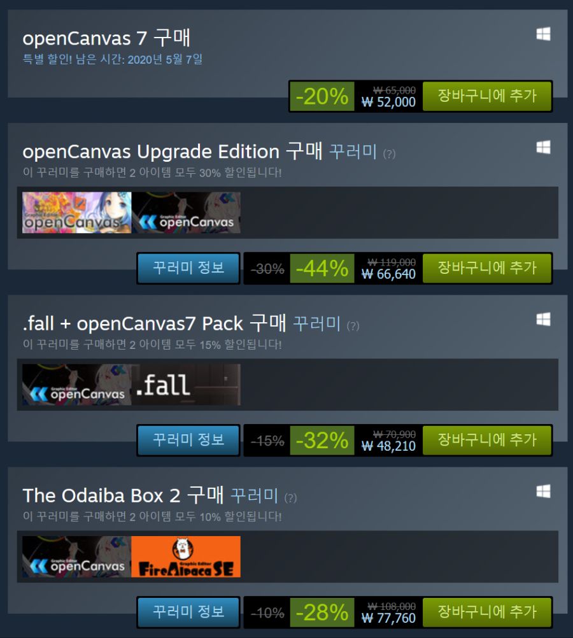Click Windows icon in openCanvas 7 section
Viewport: 573px width, 638px height.
tap(543, 34)
